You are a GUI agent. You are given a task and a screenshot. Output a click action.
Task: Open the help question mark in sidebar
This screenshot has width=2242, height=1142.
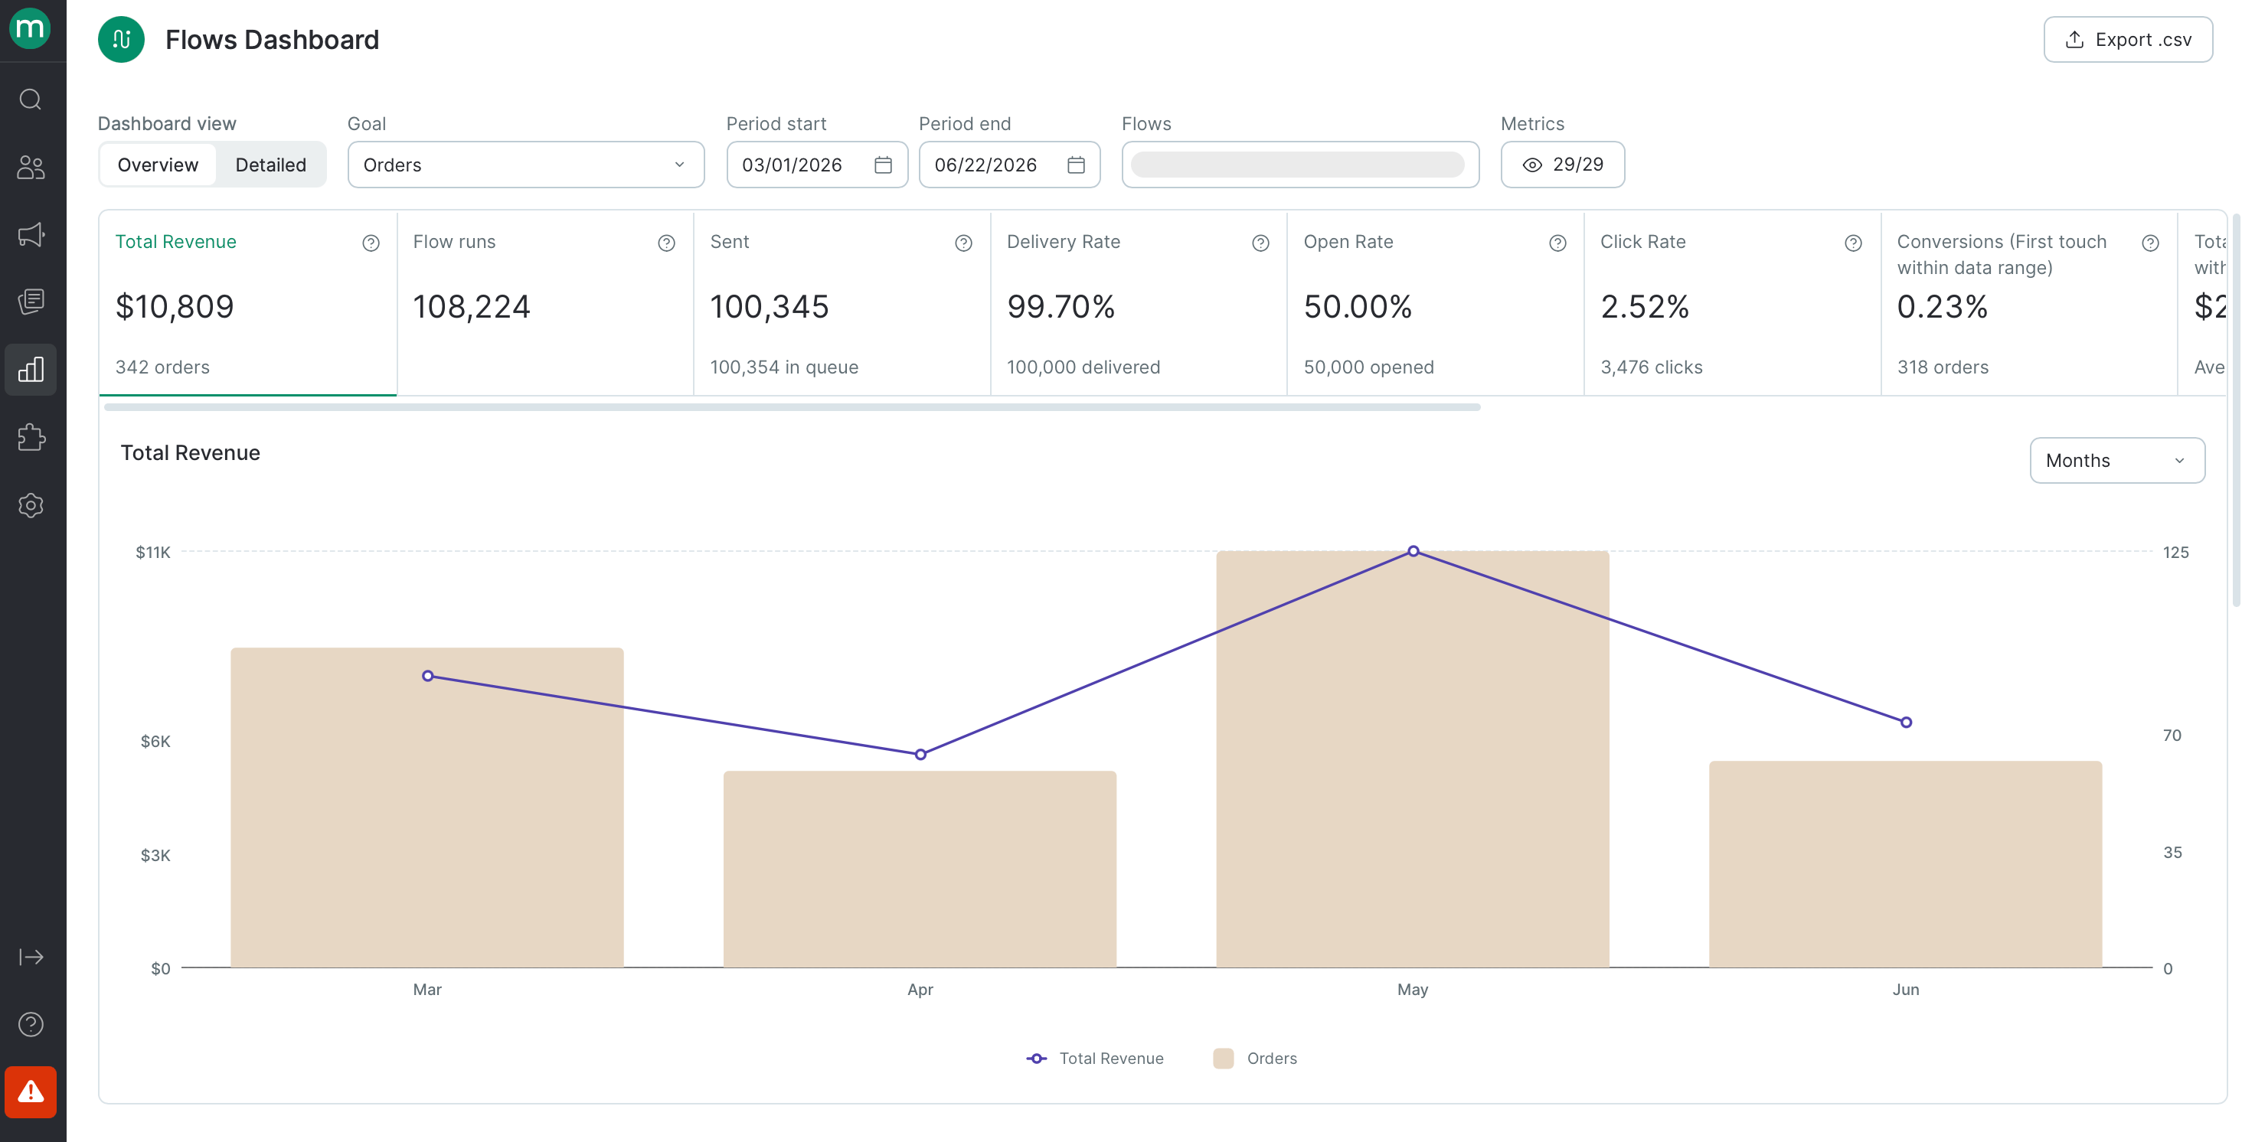[31, 1025]
